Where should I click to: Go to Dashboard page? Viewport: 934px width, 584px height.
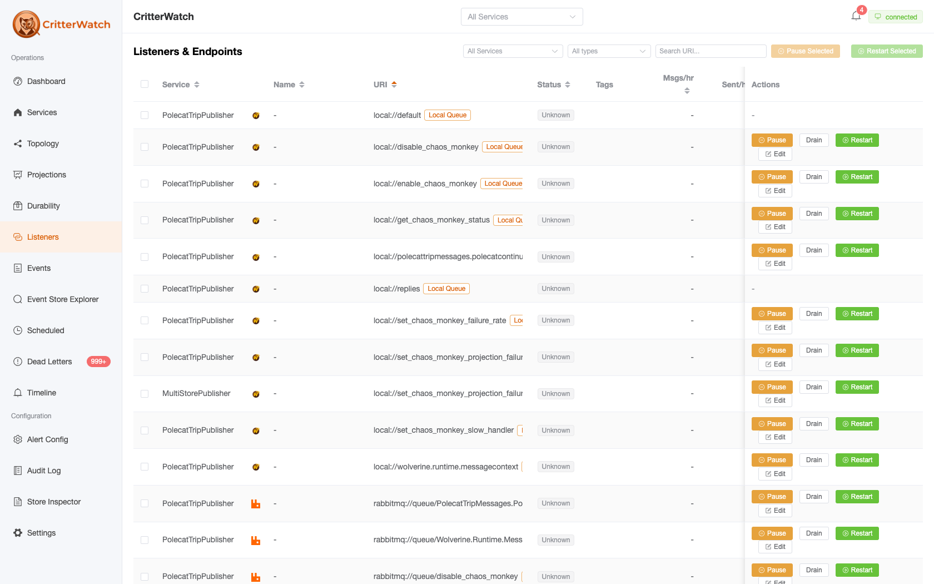click(x=61, y=81)
